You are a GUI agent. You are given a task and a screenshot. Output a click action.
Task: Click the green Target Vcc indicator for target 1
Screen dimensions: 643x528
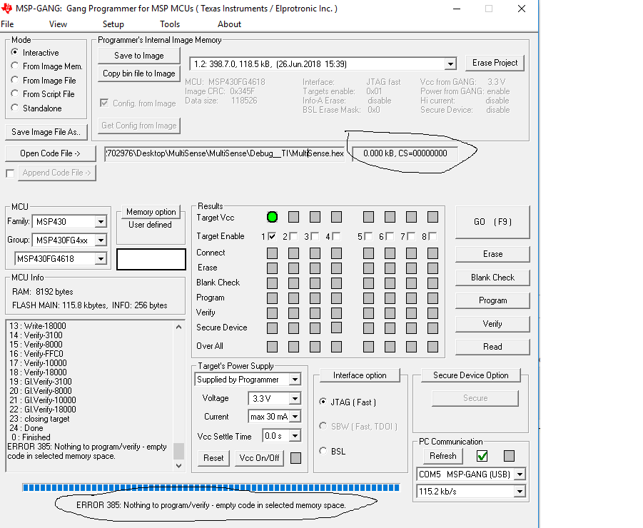pos(272,217)
